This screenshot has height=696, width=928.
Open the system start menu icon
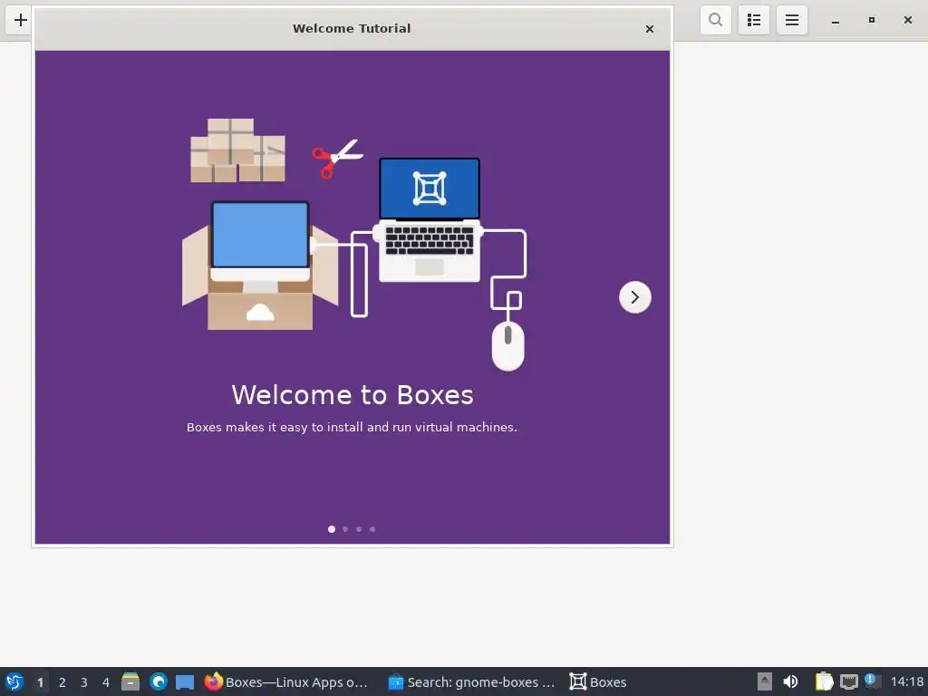pos(14,681)
